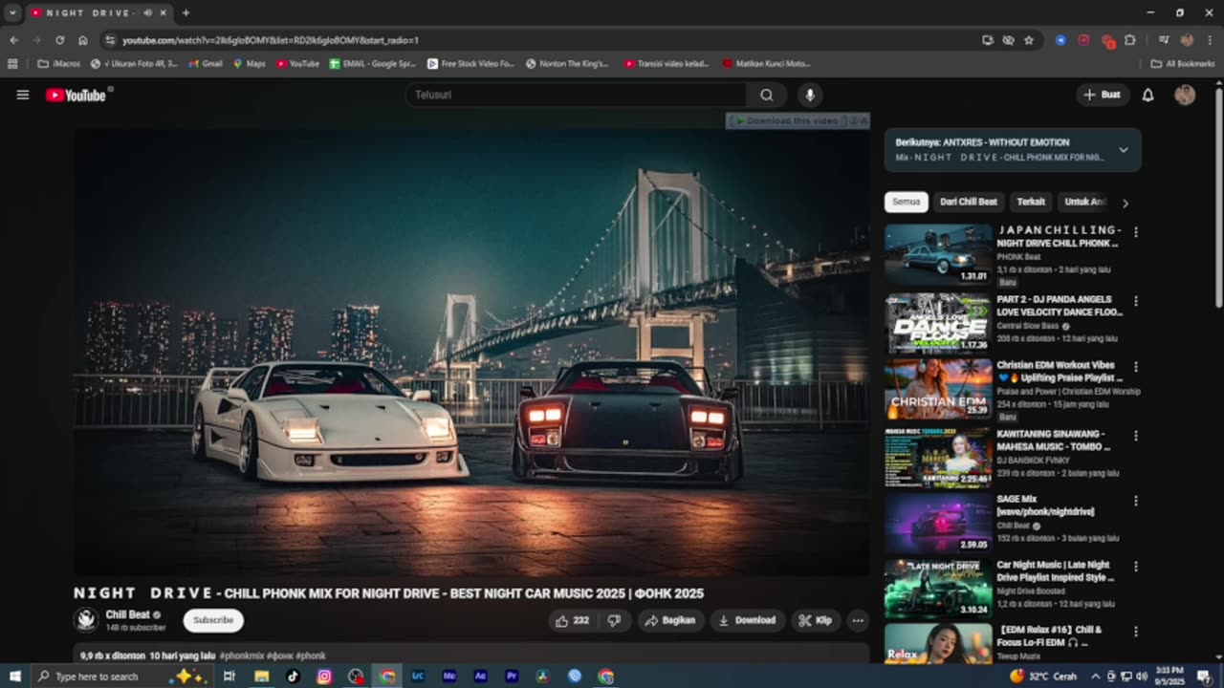
Task: Open a new Chrome tab
Action: pyautogui.click(x=186, y=12)
